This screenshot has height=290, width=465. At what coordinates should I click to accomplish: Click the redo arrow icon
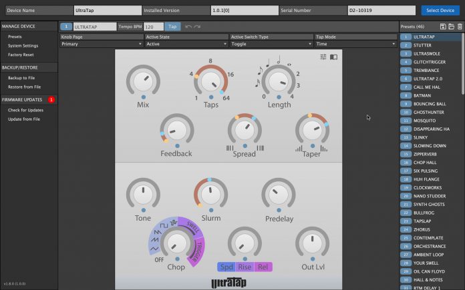click(197, 27)
